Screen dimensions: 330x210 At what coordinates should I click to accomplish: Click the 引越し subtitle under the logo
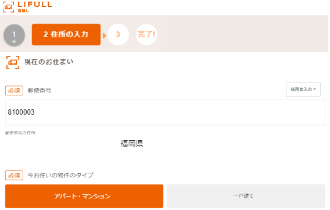coord(23,10)
